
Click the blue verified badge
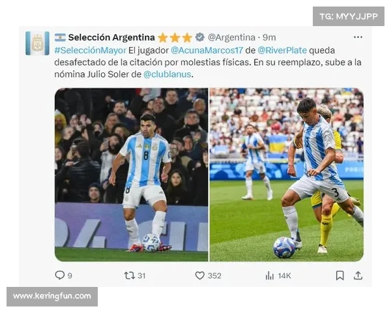pyautogui.click(x=200, y=37)
